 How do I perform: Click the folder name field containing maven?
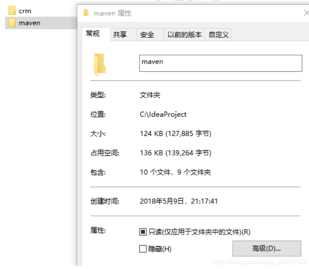click(220, 63)
